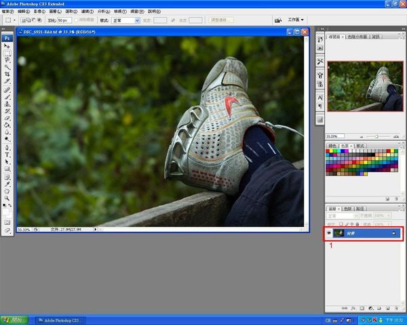Open the 檔案(F) File menu
The width and height of the screenshot is (407, 325).
7,12
